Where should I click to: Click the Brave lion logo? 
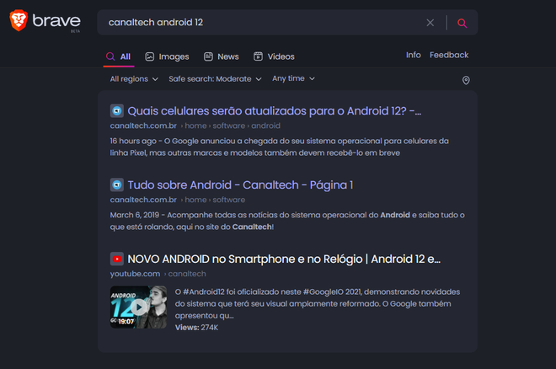tap(19, 20)
